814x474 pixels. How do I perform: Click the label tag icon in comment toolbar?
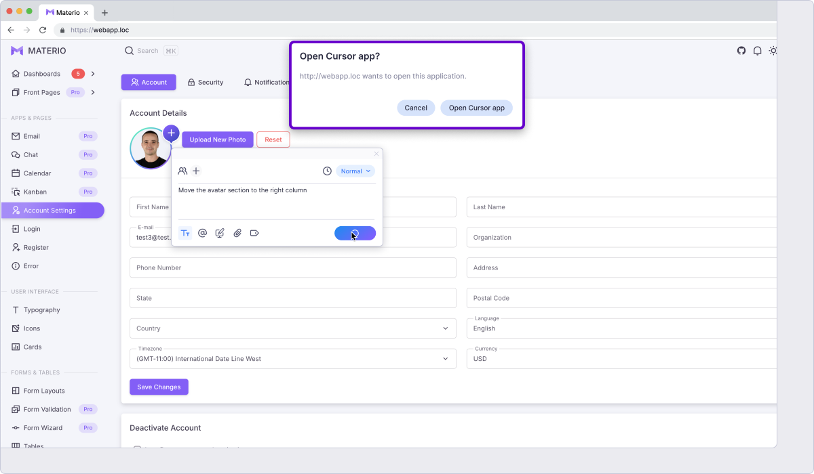click(x=254, y=233)
